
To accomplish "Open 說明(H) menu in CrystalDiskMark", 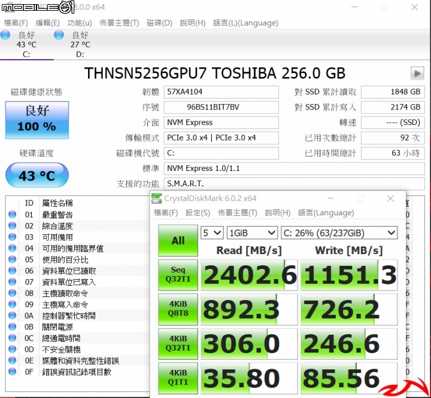I will pyautogui.click(x=278, y=213).
